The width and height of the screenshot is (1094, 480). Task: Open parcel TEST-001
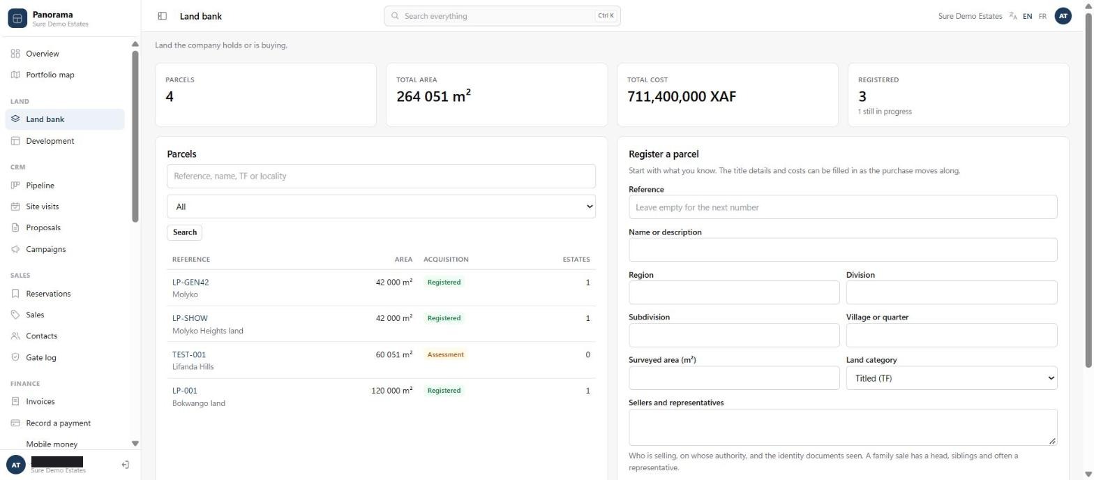point(189,354)
